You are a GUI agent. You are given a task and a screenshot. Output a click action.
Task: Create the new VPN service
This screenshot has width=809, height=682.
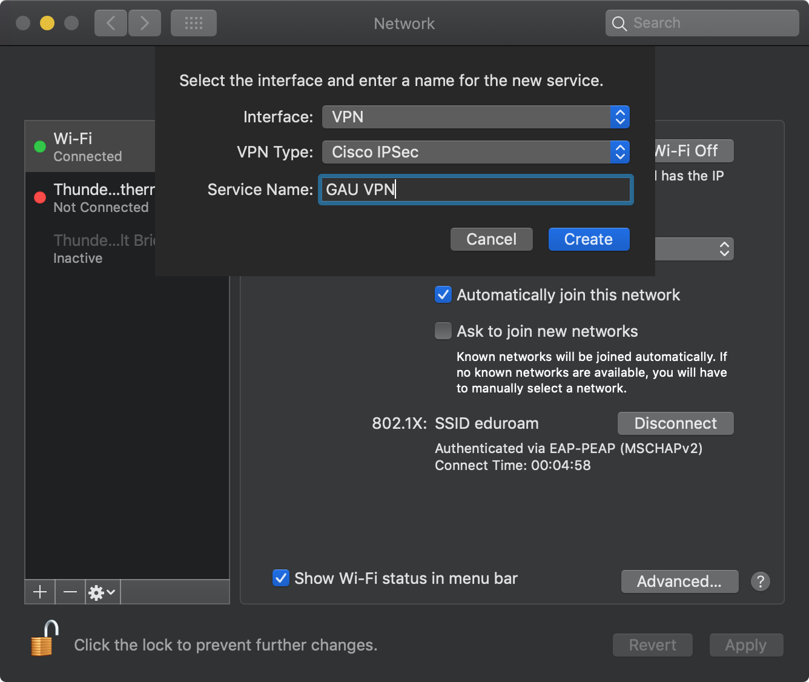pos(589,239)
